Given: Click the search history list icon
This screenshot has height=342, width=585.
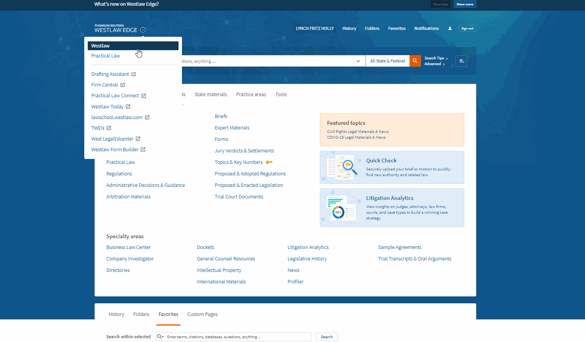Looking at the screenshot, I should click(x=461, y=61).
